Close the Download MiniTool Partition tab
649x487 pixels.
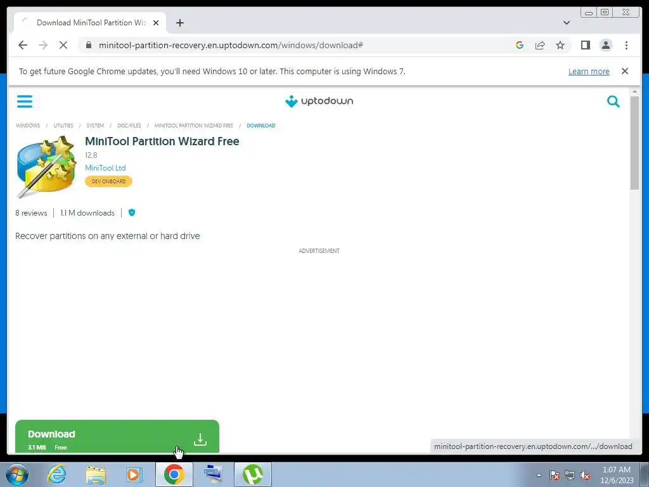[156, 23]
